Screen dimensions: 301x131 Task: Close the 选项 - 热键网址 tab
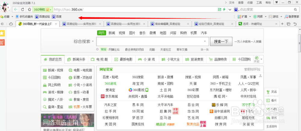(x=276, y=24)
